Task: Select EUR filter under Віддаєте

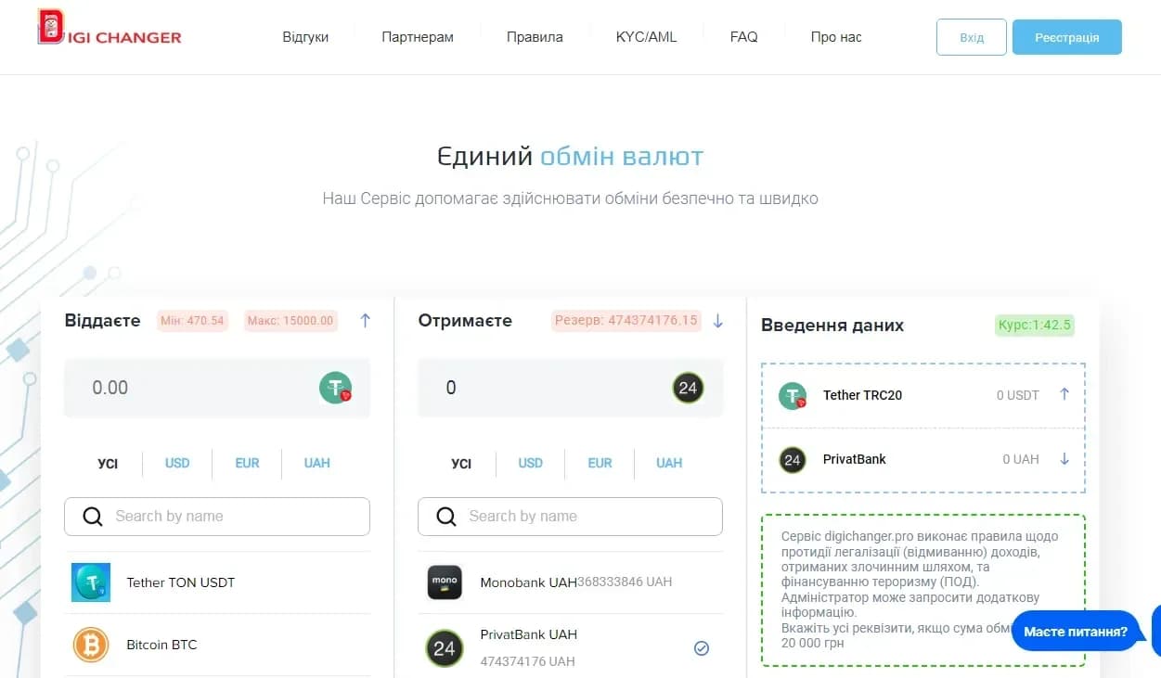Action: 247,463
